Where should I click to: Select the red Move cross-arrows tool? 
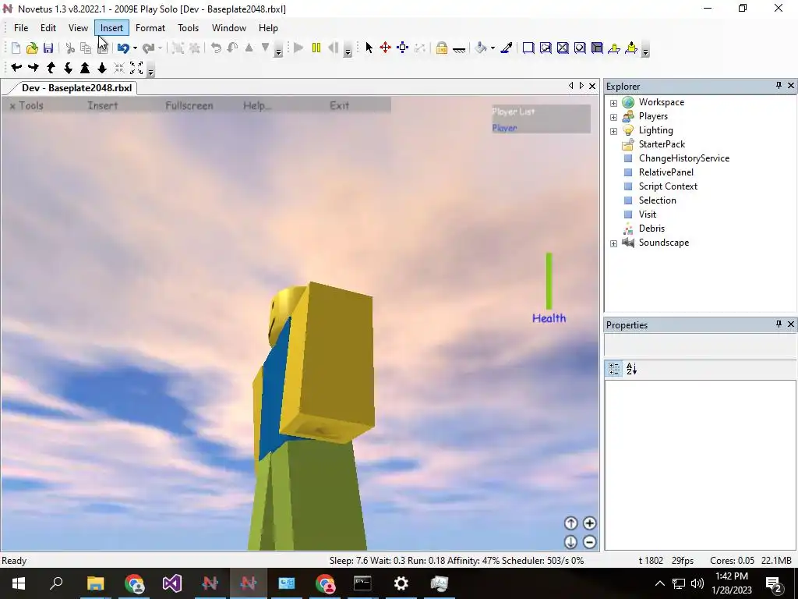[x=385, y=48]
